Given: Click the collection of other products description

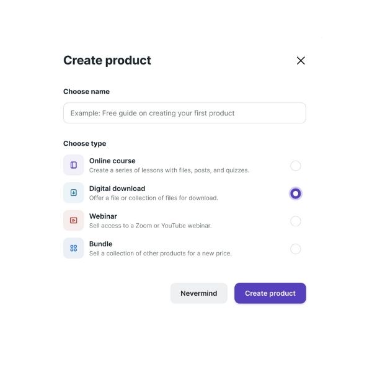Looking at the screenshot, I should tap(161, 254).
